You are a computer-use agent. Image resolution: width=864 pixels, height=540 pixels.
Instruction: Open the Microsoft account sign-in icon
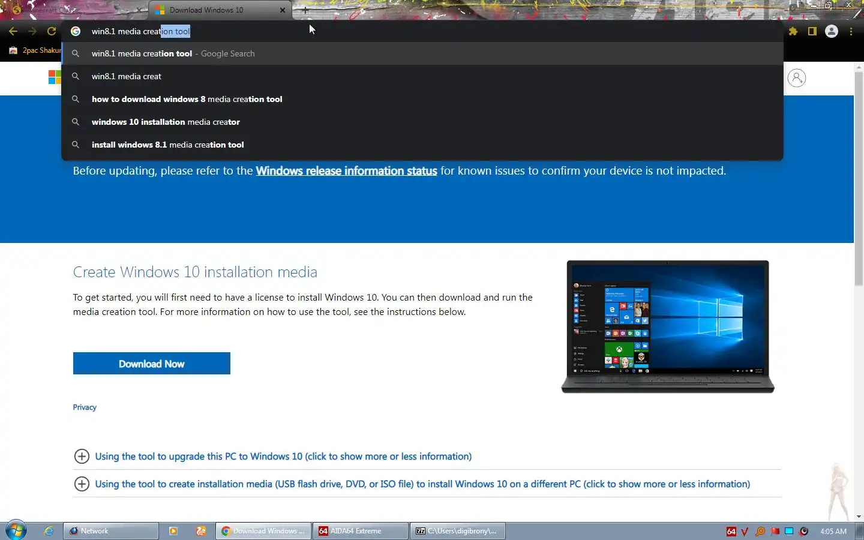pyautogui.click(x=797, y=78)
